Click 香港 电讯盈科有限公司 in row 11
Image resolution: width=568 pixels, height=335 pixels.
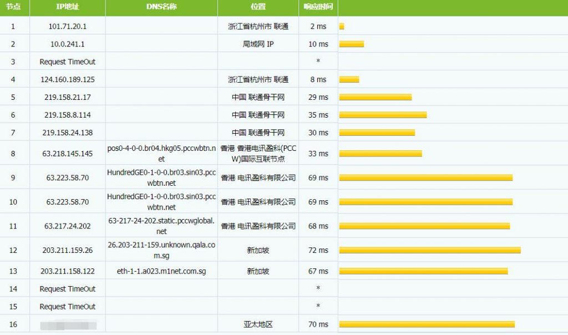[258, 226]
